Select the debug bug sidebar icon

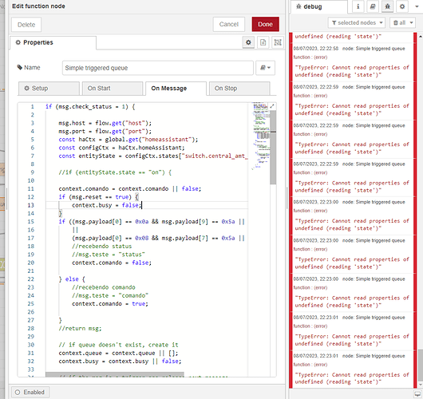point(387,6)
